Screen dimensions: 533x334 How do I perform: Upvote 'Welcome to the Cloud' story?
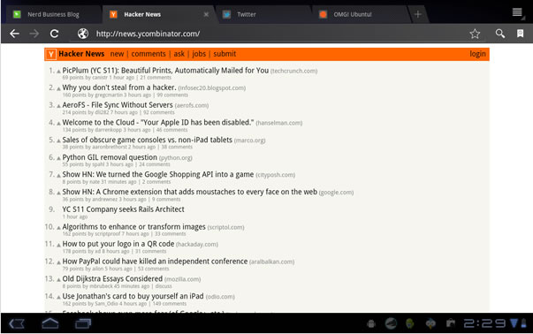pyautogui.click(x=58, y=124)
